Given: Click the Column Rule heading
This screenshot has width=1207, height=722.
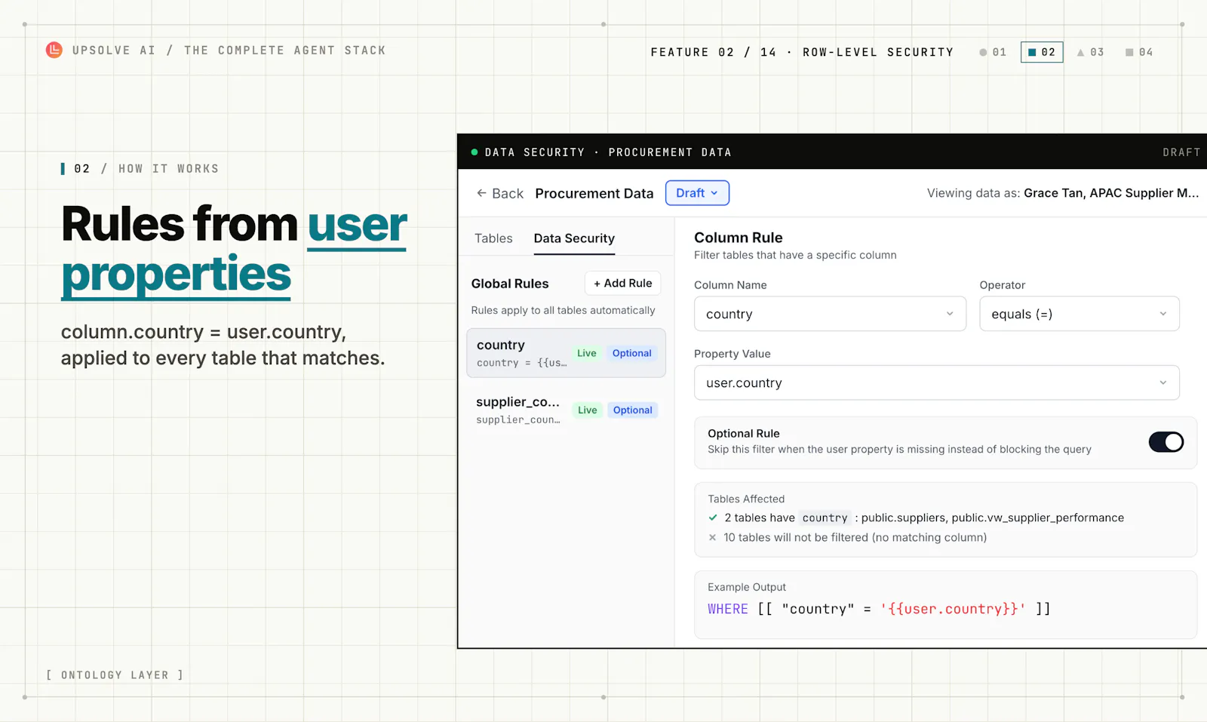Looking at the screenshot, I should pos(739,238).
